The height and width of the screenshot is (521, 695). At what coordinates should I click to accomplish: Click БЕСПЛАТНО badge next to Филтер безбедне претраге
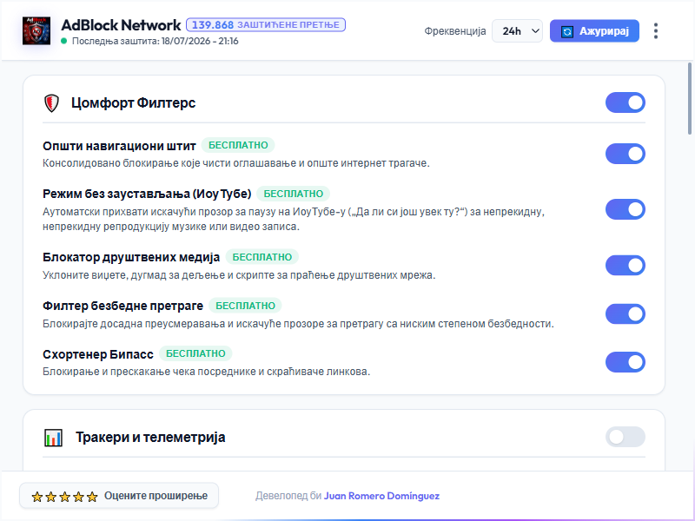pyautogui.click(x=245, y=306)
